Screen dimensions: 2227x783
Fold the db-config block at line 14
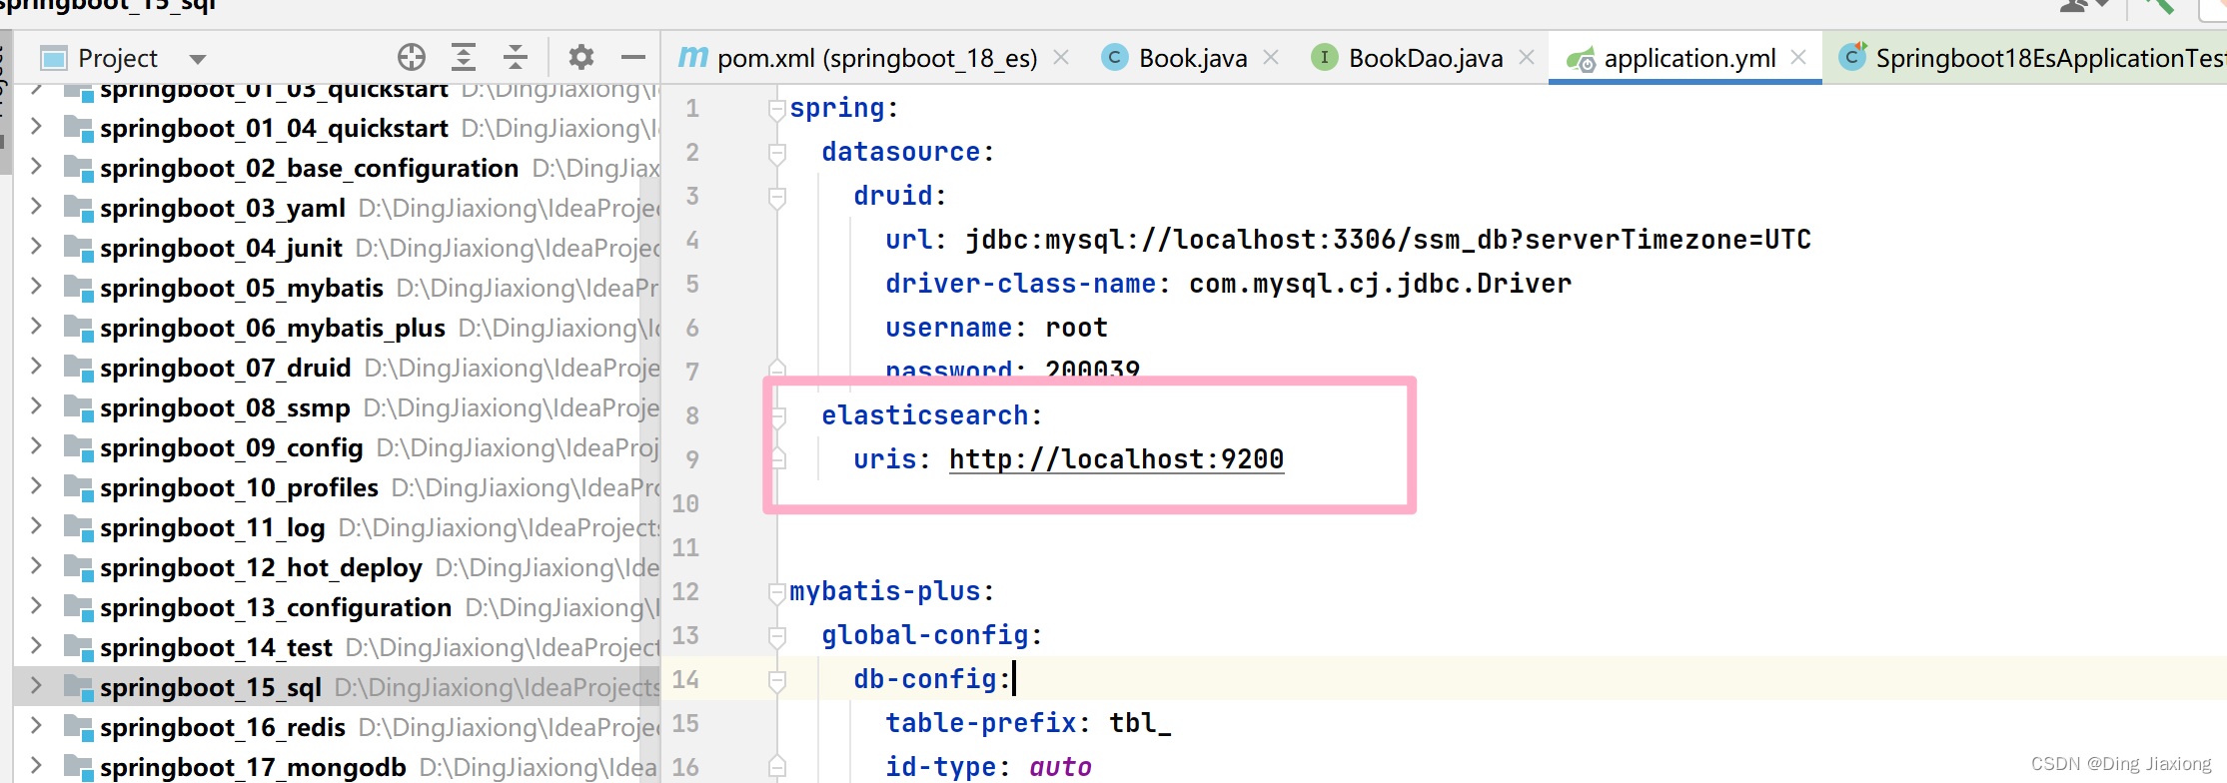click(777, 680)
